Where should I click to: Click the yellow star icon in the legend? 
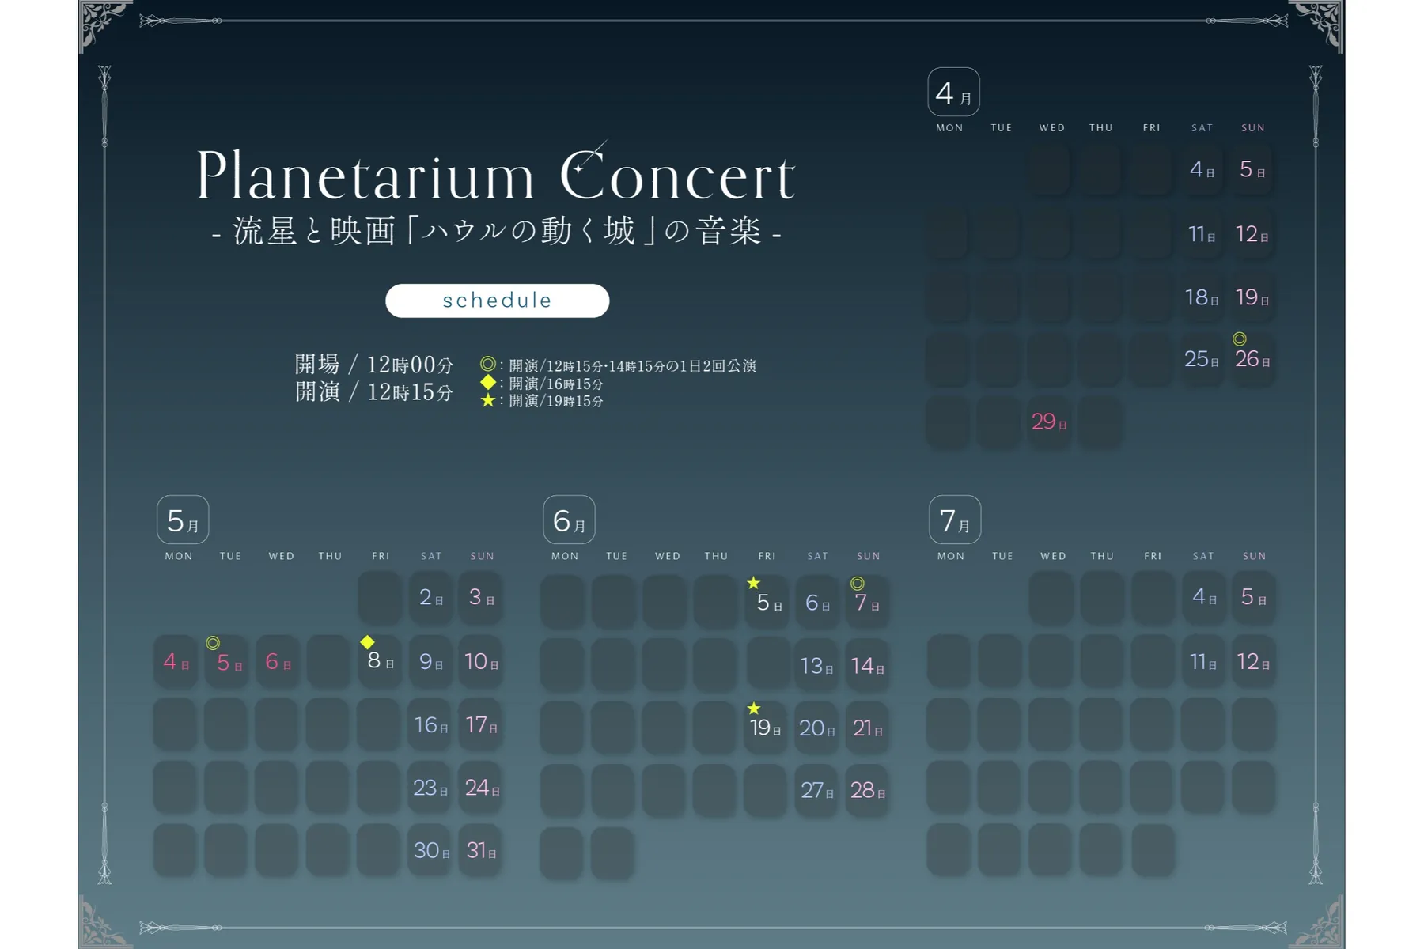tap(488, 400)
